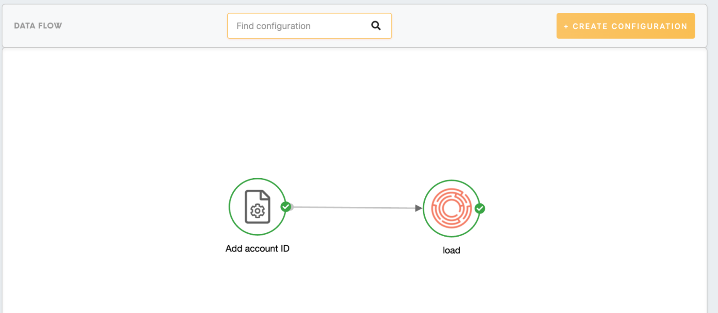The height and width of the screenshot is (313, 718).
Task: Click the plus sign in Create Configuration
Action: 566,26
